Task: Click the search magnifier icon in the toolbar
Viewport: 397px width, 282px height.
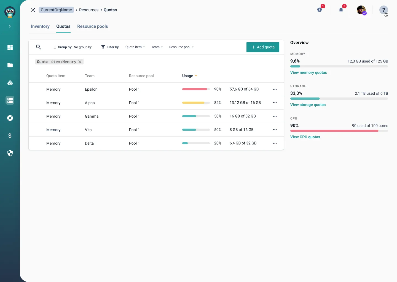Action: click(39, 47)
